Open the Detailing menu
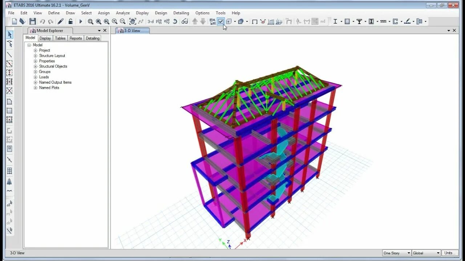This screenshot has height=261, width=465. [x=181, y=13]
